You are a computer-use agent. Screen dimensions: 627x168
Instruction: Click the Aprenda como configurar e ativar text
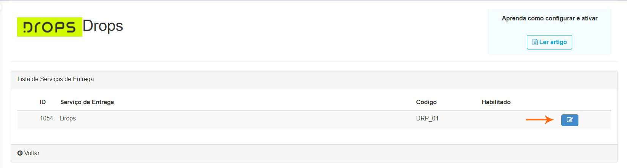549,18
